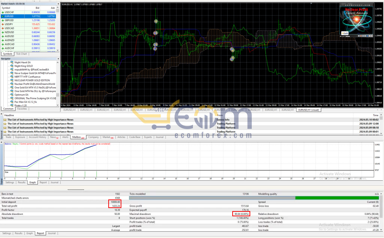
Task: Click the Night King GOLD expert icon
Action: point(12,66)
